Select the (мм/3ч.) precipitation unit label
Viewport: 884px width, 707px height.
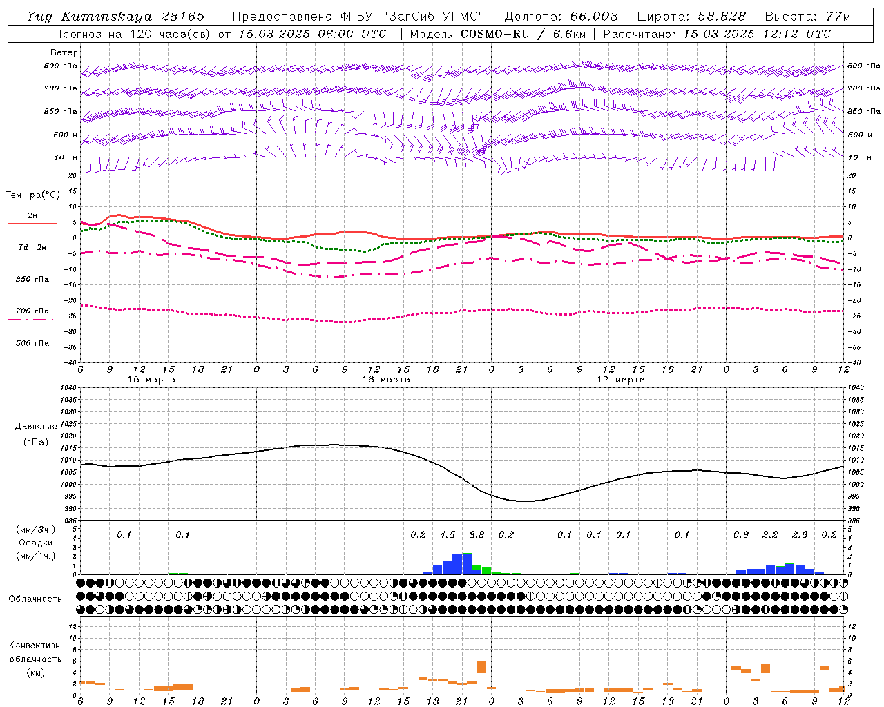point(36,530)
